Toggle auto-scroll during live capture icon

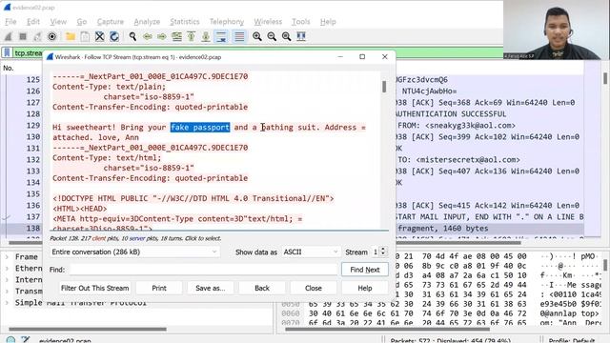pos(221,36)
